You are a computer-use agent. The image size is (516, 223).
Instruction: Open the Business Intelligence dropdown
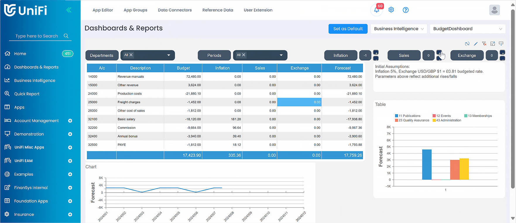399,29
